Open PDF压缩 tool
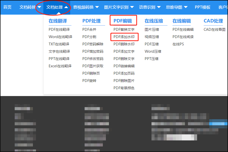Viewport: 228px width, 152px height. (x=152, y=44)
